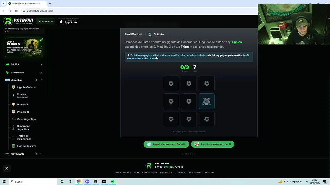Open Trofeo de Campeones
The width and height of the screenshot is (330, 185).
tap(24, 137)
